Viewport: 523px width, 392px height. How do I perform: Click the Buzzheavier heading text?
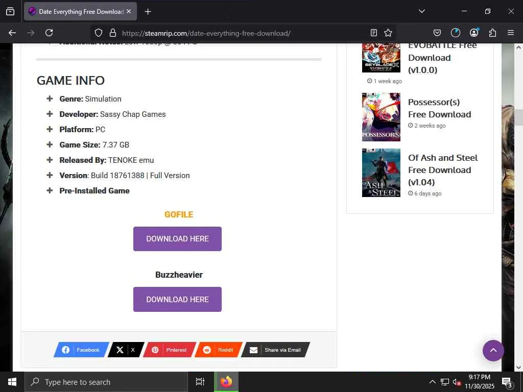click(x=179, y=275)
